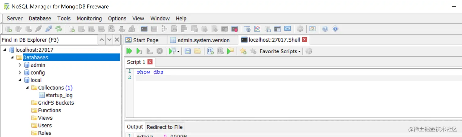
Task: Open the Monitoring menu
Action: [89, 18]
